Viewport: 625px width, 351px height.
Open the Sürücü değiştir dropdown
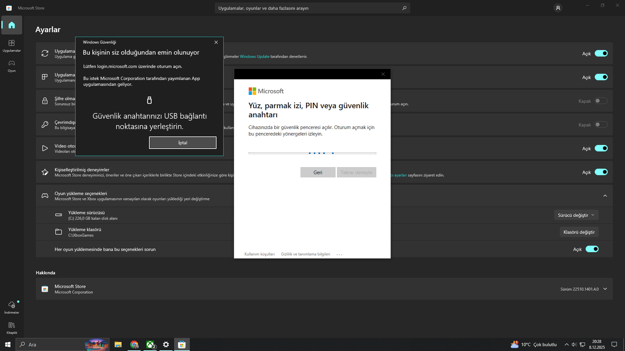[576, 215]
